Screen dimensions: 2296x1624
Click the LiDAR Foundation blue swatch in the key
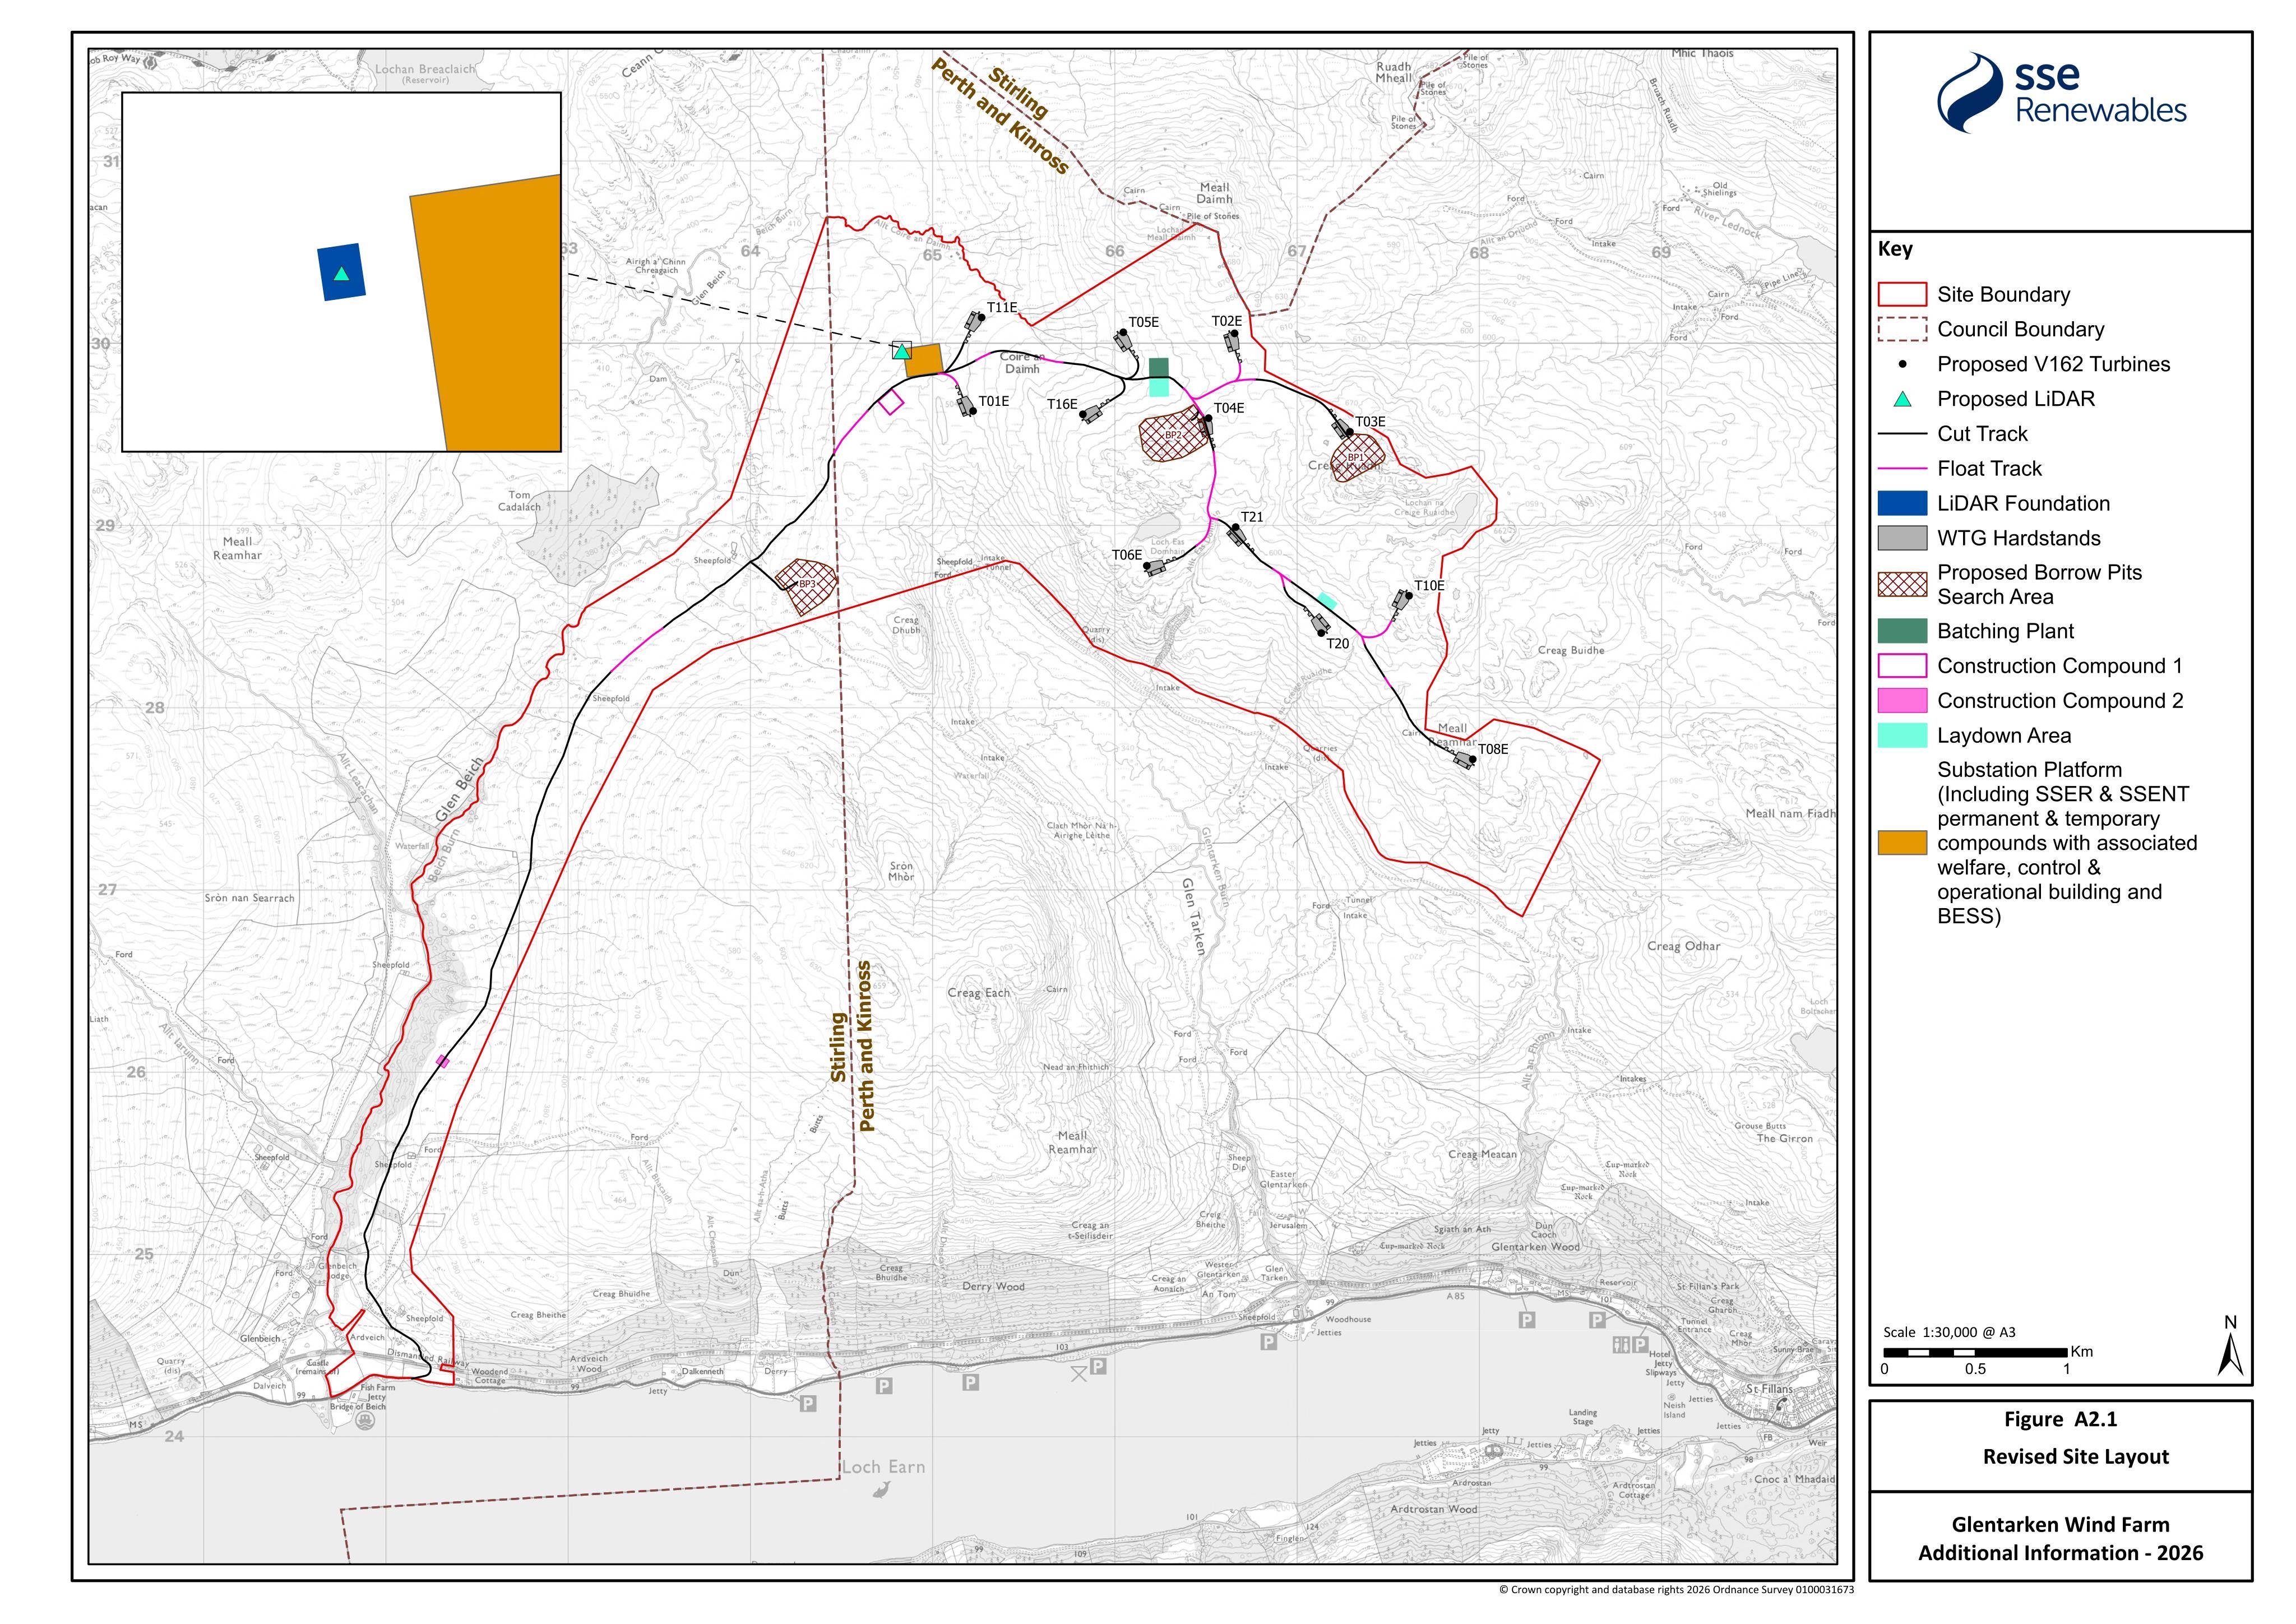tap(1902, 503)
